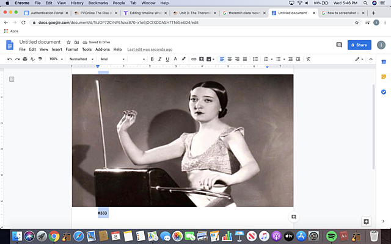
Task: Open comment history icon
Action: click(x=339, y=45)
